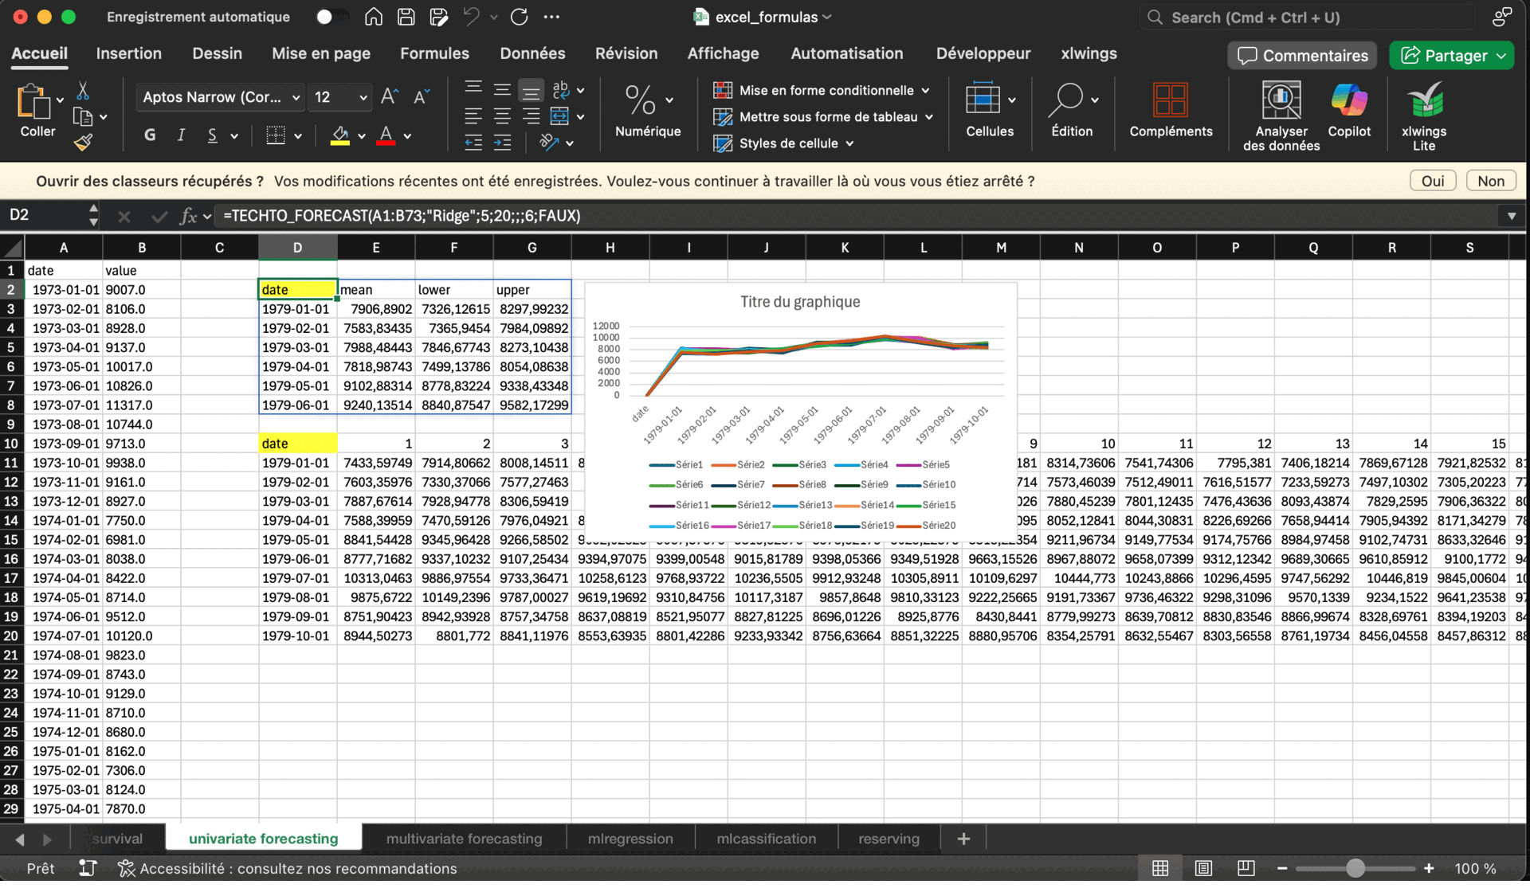
Task: Click the Partager button
Action: 1445,56
